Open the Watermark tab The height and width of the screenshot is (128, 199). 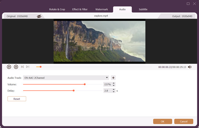coord(101,9)
